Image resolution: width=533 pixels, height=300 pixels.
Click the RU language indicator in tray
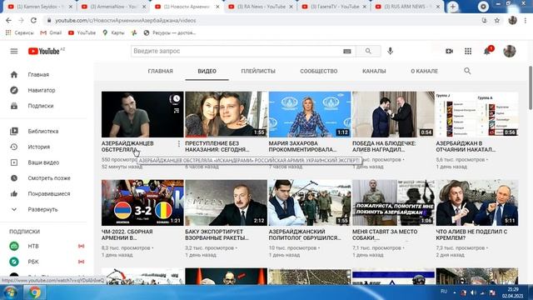pos(444,292)
